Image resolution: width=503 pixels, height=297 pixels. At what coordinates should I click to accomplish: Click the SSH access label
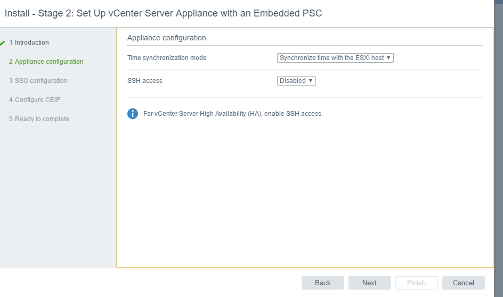(145, 81)
